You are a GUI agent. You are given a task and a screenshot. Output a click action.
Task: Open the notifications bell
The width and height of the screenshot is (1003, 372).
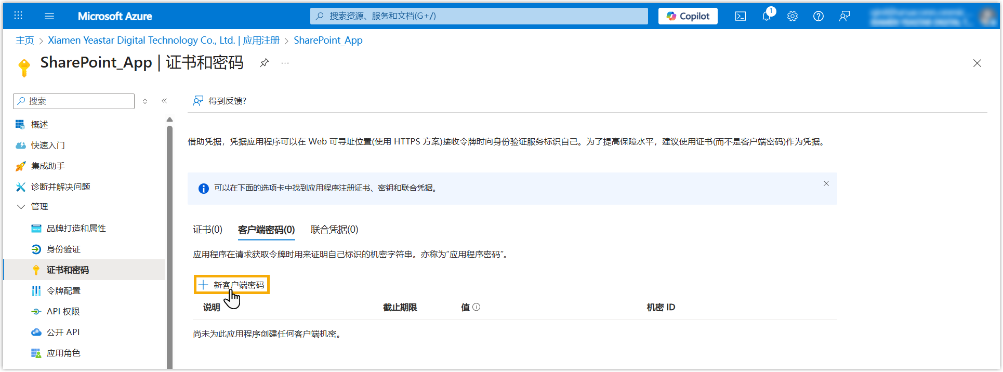pos(767,16)
